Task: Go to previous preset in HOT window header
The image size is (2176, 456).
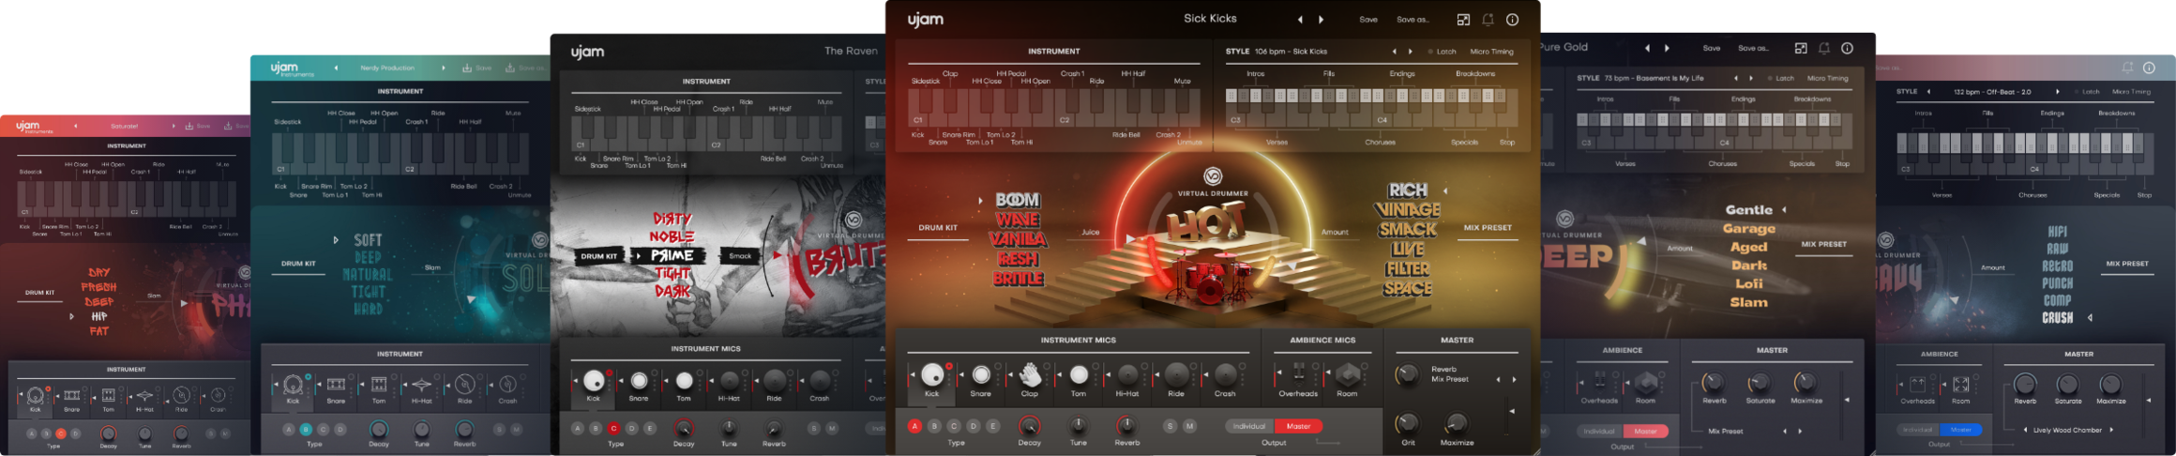Action: tap(1300, 20)
